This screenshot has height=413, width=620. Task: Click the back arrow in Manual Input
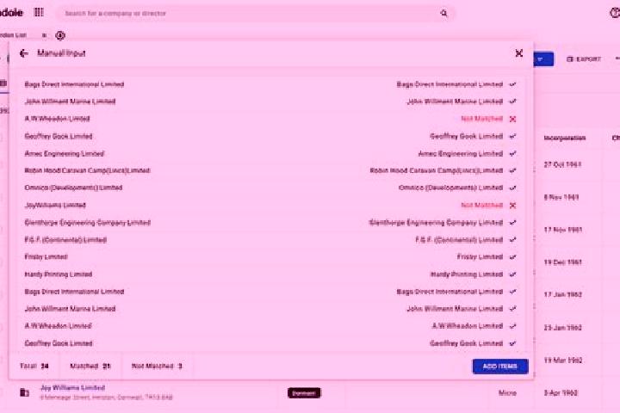pos(24,53)
